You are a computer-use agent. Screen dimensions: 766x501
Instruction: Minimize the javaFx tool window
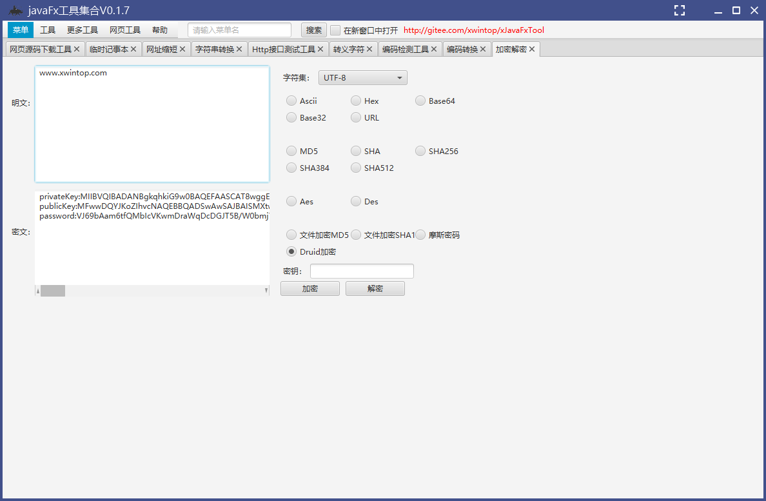pyautogui.click(x=718, y=12)
